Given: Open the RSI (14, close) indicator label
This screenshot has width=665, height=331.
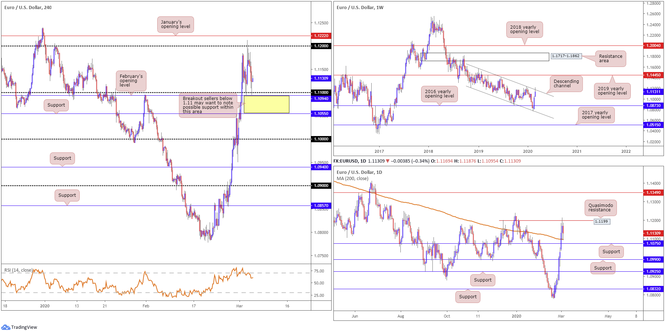Looking at the screenshot, I should pos(18,270).
